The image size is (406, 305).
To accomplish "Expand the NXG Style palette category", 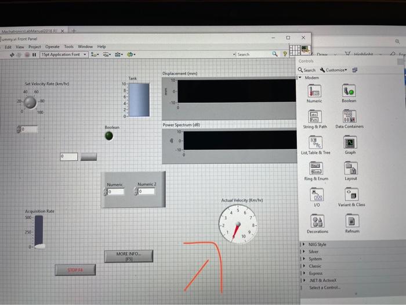I will (x=304, y=245).
